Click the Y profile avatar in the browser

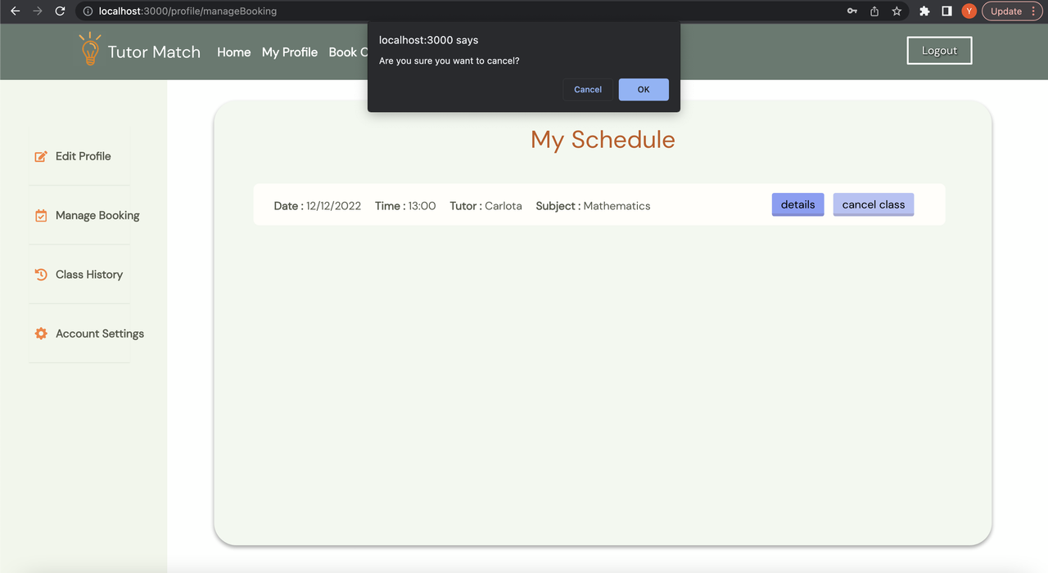[969, 11]
